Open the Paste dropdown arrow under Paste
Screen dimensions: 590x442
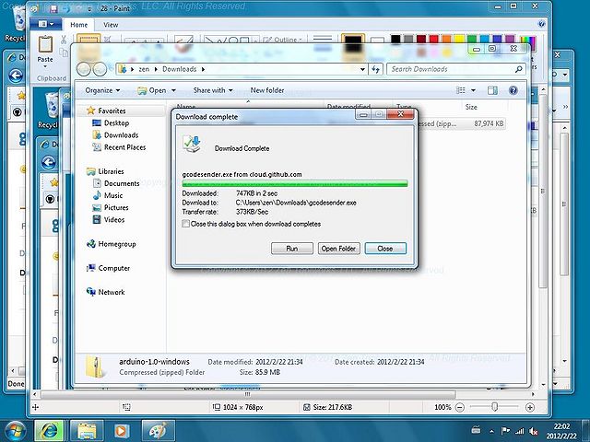[45, 67]
